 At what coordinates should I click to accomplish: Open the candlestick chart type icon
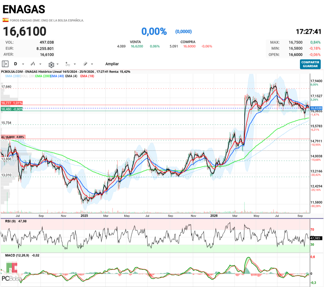pyautogui.click(x=33, y=64)
